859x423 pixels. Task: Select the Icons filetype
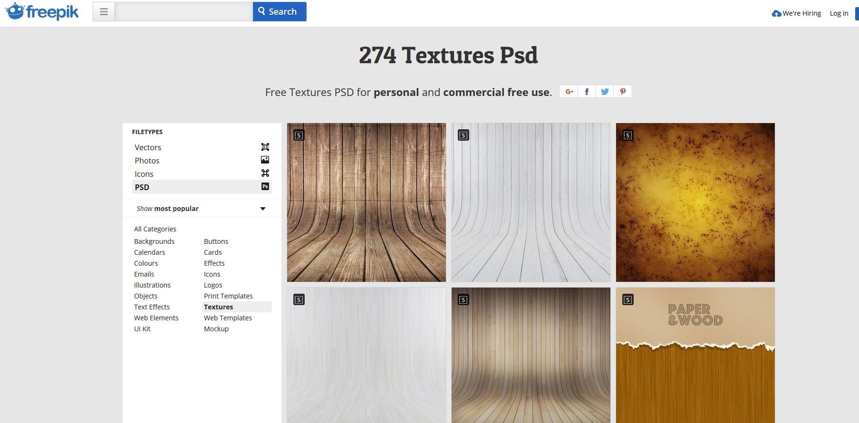tap(202, 174)
